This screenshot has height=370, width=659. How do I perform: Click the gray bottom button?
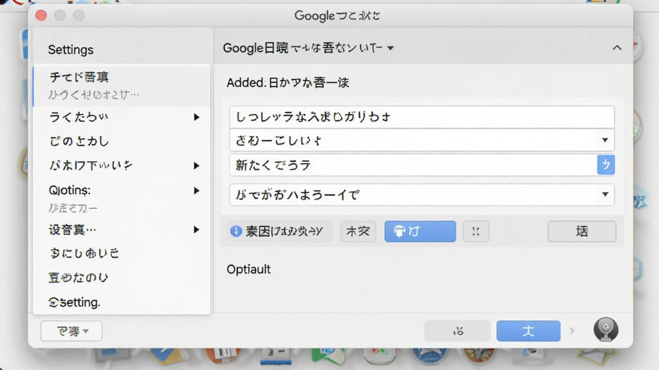pyautogui.click(x=458, y=331)
